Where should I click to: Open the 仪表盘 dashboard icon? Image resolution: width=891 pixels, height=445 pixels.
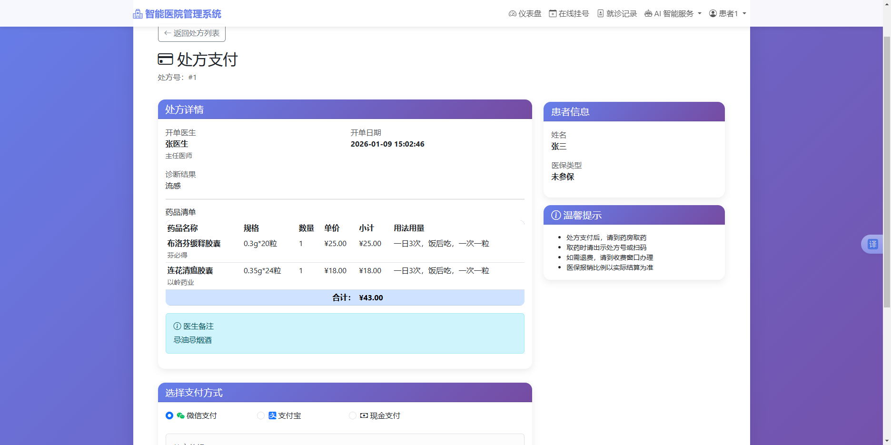point(512,13)
